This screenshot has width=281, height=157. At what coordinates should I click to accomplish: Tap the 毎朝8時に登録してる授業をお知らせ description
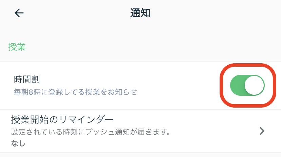[75, 92]
